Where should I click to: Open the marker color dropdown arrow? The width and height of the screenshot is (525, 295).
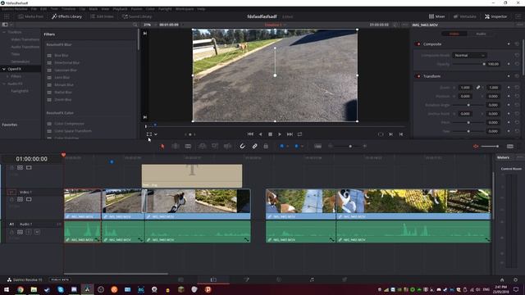point(302,146)
